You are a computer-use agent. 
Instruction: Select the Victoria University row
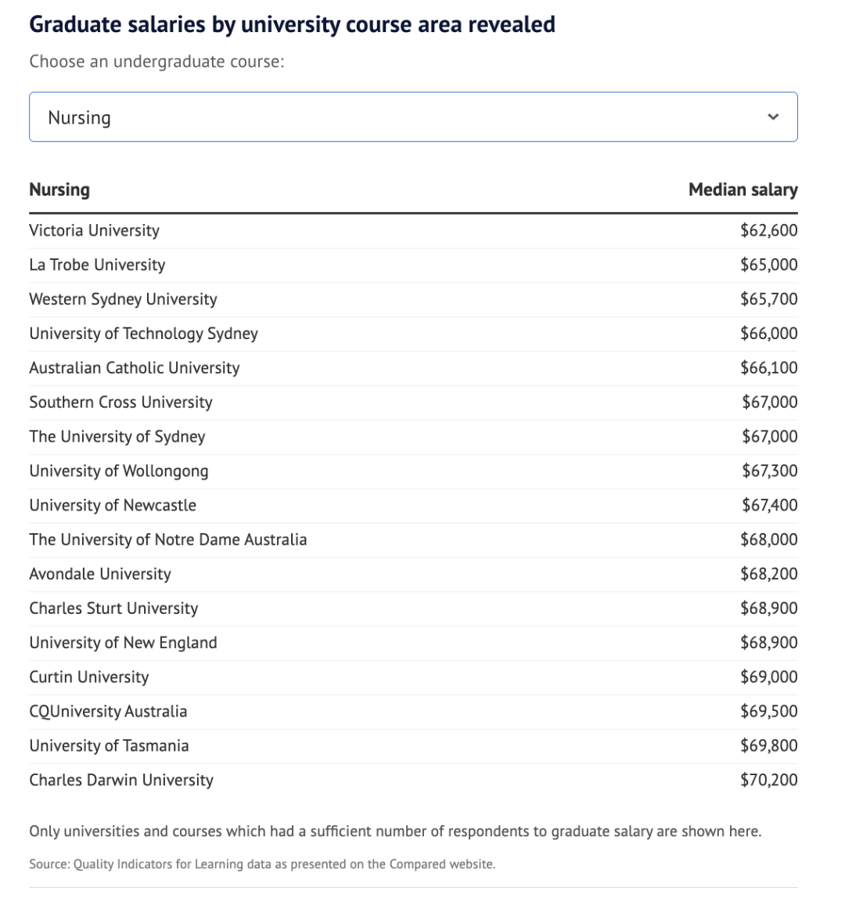coord(94,230)
